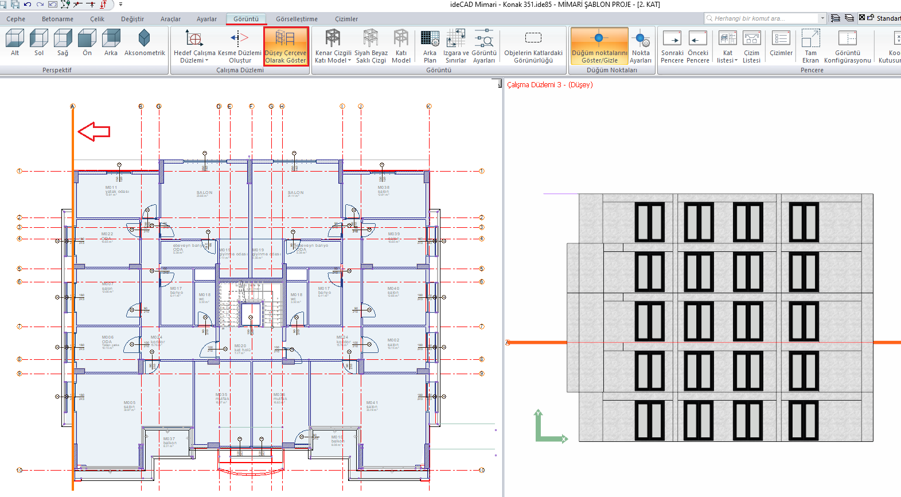Choose the Siyah Beyaz Saklı Çizgi view
The image size is (901, 497).
click(371, 46)
